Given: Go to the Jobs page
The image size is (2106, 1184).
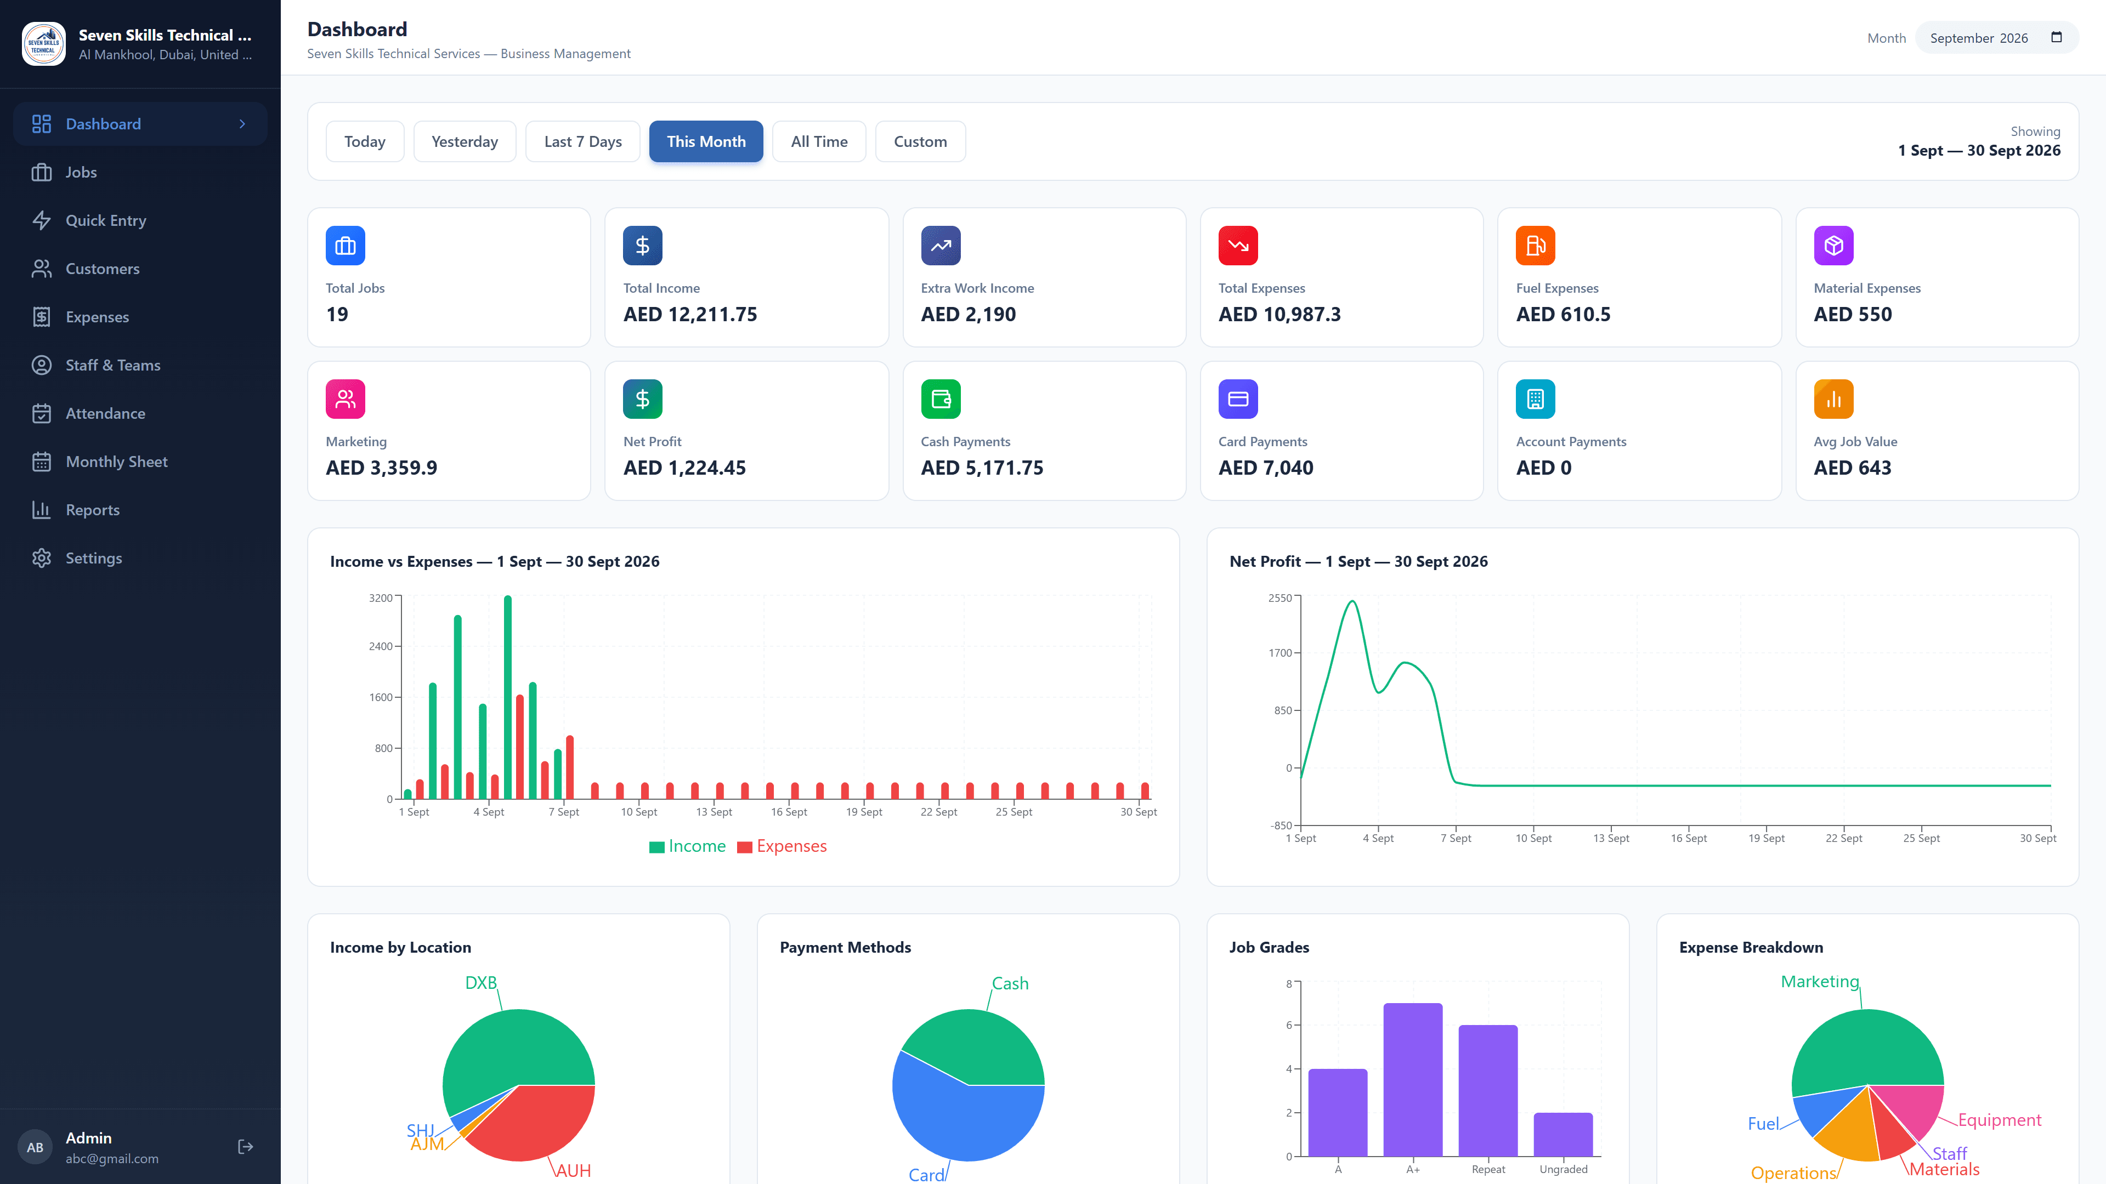Looking at the screenshot, I should click(140, 173).
